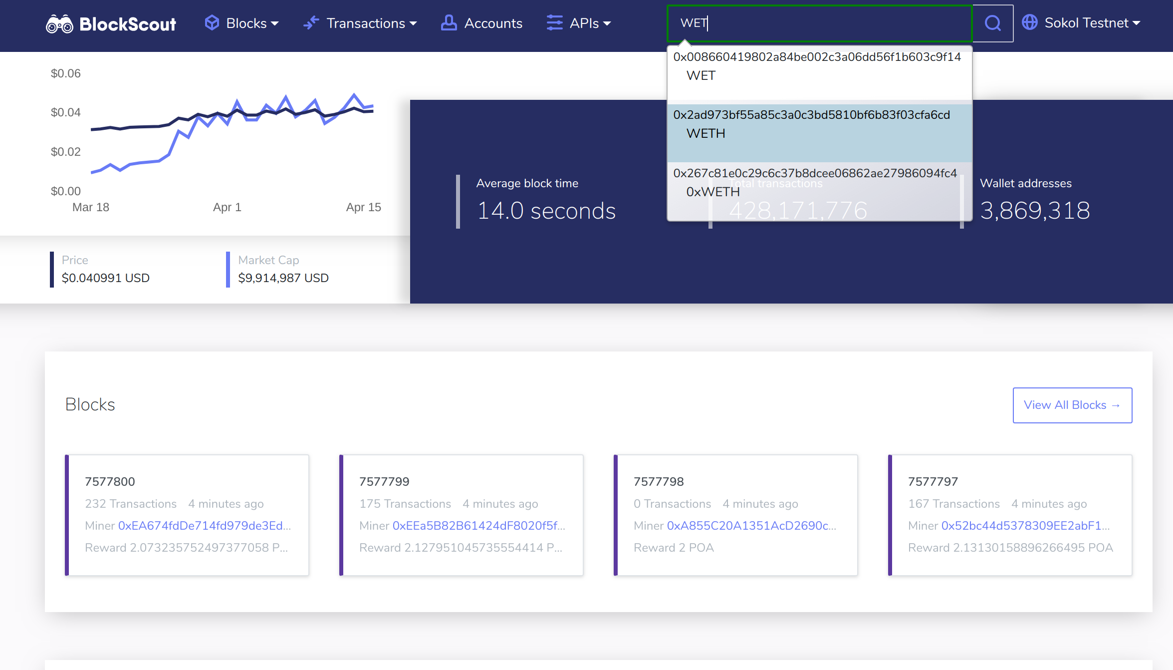The height and width of the screenshot is (670, 1173).
Task: Select the WETH token search suggestion
Action: (x=820, y=133)
